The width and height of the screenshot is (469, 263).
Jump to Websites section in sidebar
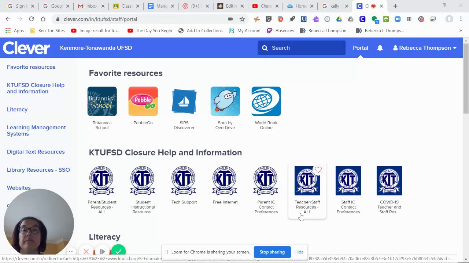point(19,188)
